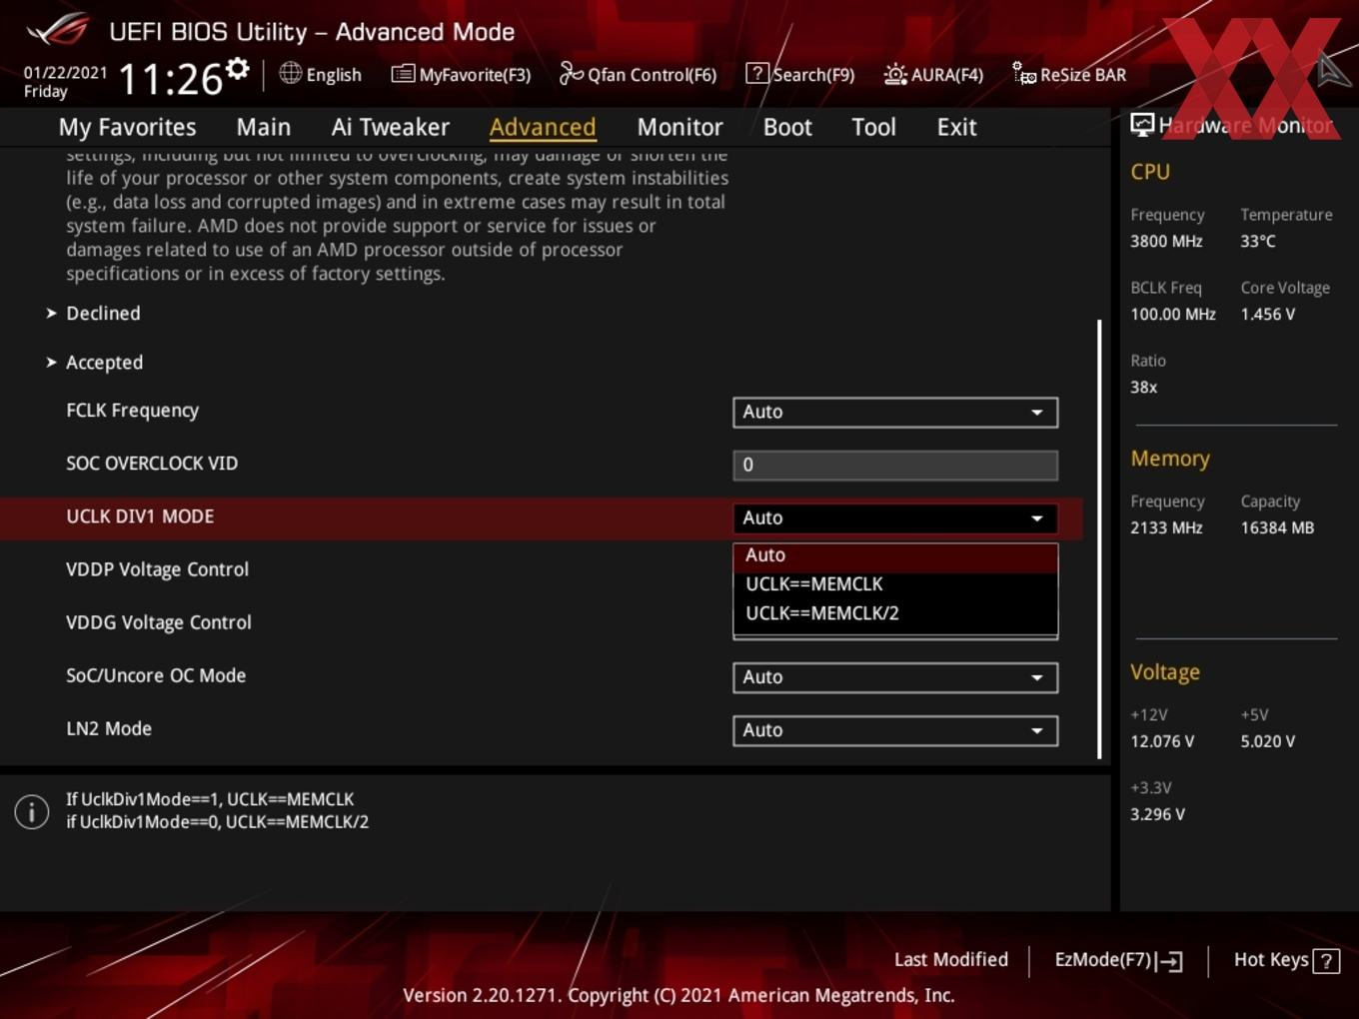Click the Hot Keys question mark box
The height and width of the screenshot is (1019, 1359).
pos(1326,961)
